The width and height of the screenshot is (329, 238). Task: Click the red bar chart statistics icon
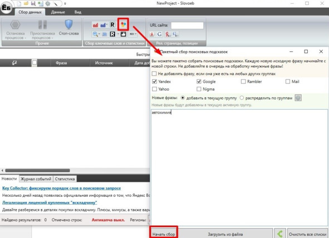[x=95, y=25]
